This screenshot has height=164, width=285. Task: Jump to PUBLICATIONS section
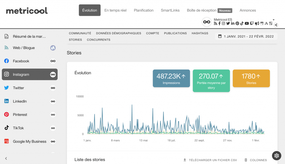175,33
